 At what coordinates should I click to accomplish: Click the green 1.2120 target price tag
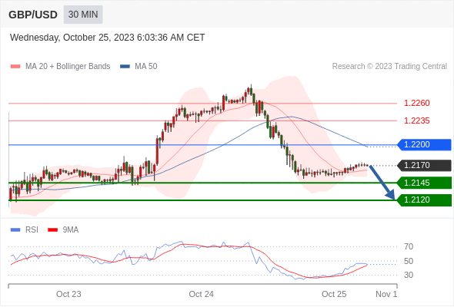coord(424,200)
